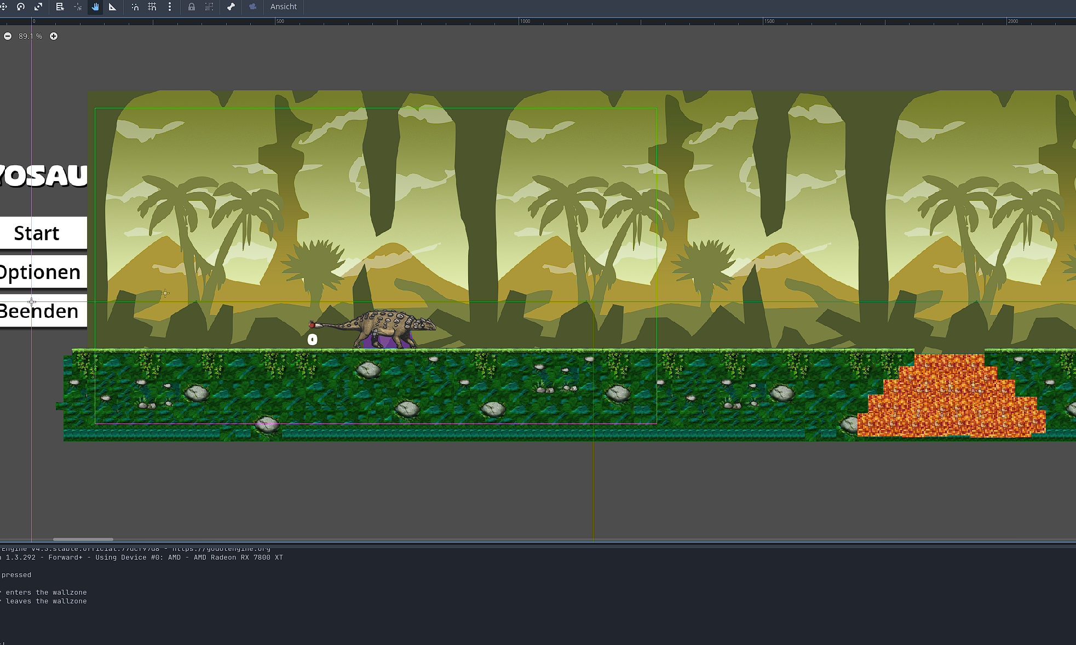This screenshot has height=645, width=1076.
Task: Click the Beenden button in the scene
Action: coord(43,311)
